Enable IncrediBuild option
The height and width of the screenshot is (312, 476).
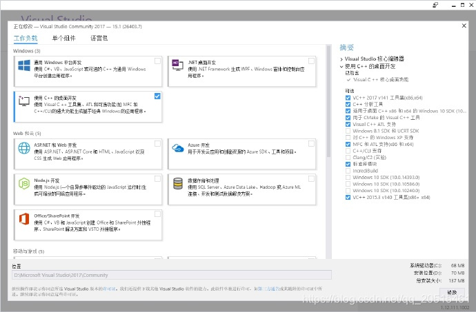coord(348,171)
